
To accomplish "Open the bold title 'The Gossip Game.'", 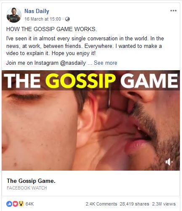I will [31, 181].
